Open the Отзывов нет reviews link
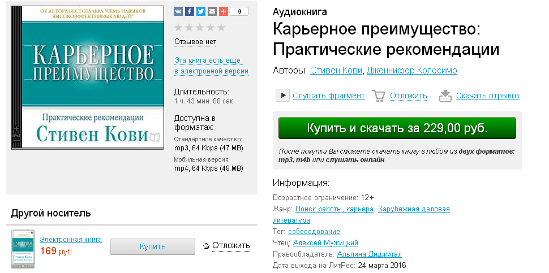549x273 pixels. coord(195,42)
